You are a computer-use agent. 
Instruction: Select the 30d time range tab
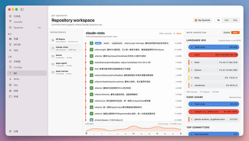tap(226, 20)
